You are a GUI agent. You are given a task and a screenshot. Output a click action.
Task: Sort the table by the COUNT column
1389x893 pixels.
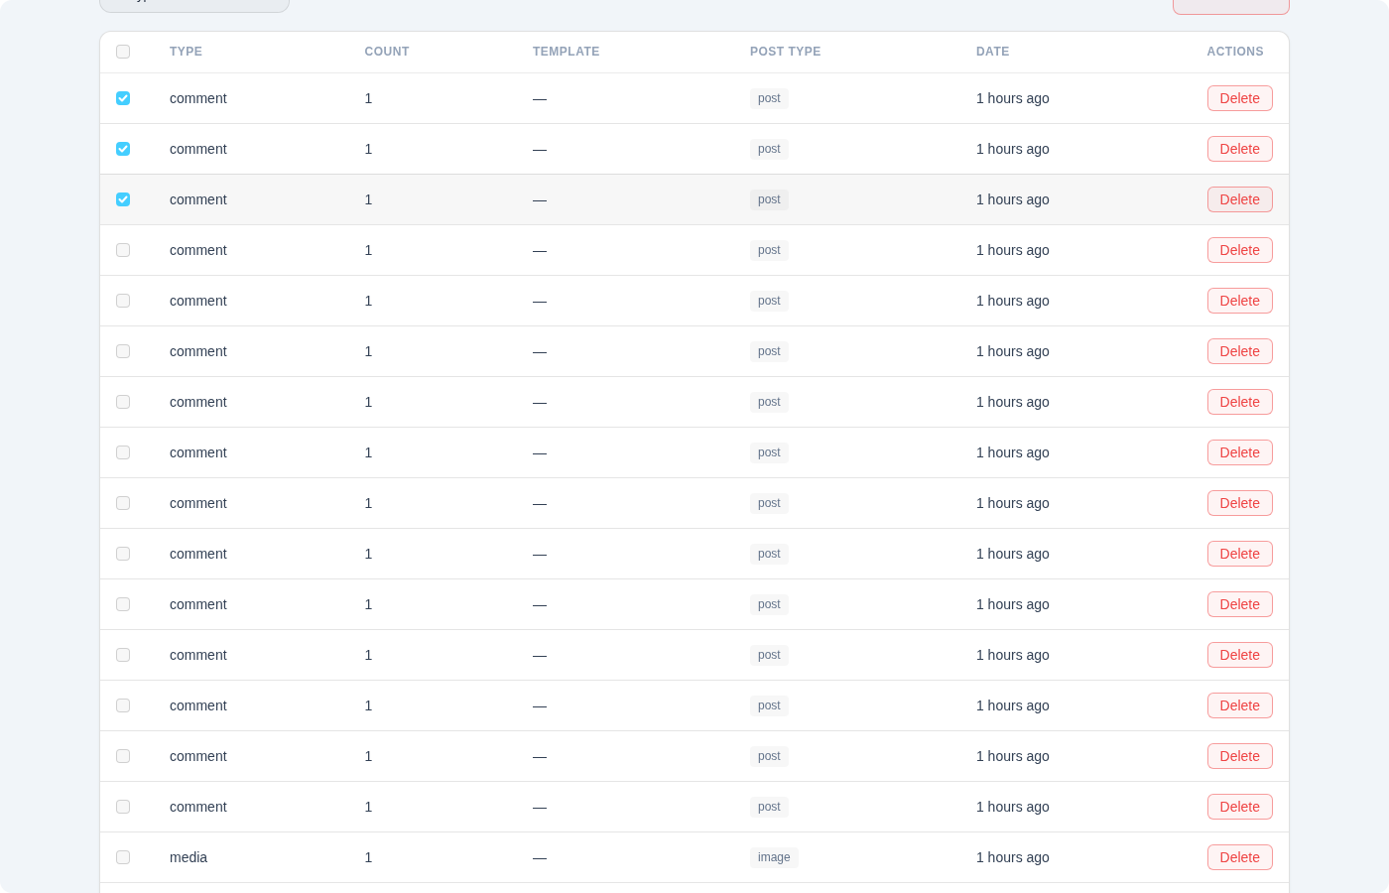pos(387,52)
